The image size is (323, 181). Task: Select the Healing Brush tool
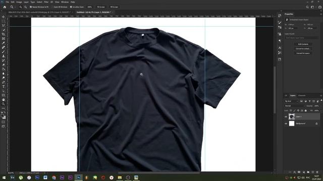pyautogui.click(x=4, y=47)
